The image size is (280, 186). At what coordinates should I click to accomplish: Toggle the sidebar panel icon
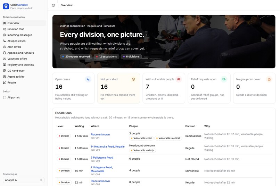(53, 5)
